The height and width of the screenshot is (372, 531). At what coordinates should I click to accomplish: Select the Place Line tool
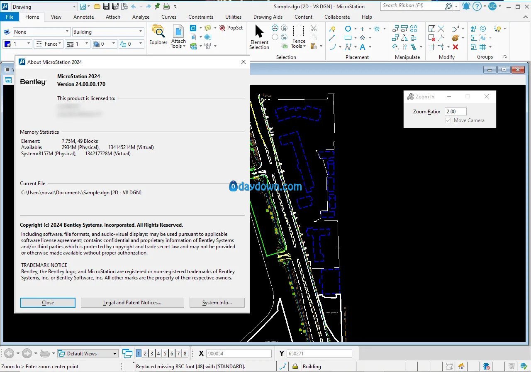332,38
